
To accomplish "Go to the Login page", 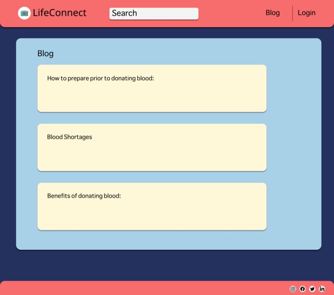I will (307, 13).
